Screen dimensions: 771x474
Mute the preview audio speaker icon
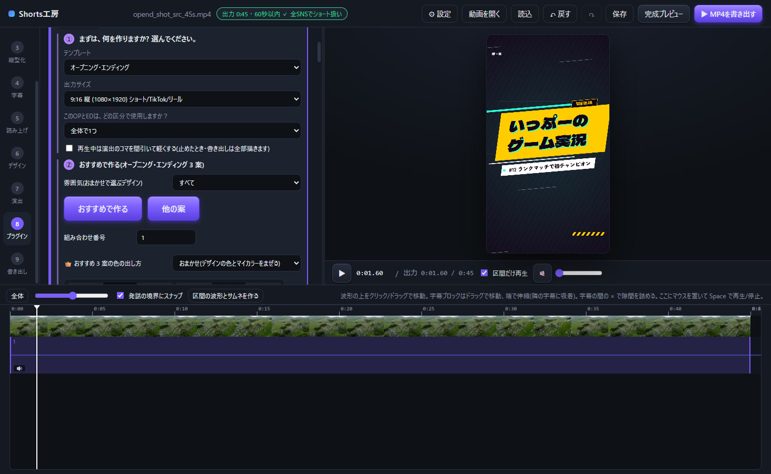[x=542, y=273]
